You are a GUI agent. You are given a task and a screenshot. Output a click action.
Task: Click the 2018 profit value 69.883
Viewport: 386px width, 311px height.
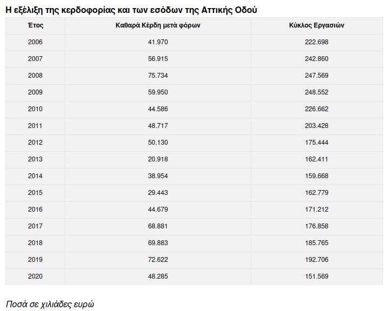point(158,242)
